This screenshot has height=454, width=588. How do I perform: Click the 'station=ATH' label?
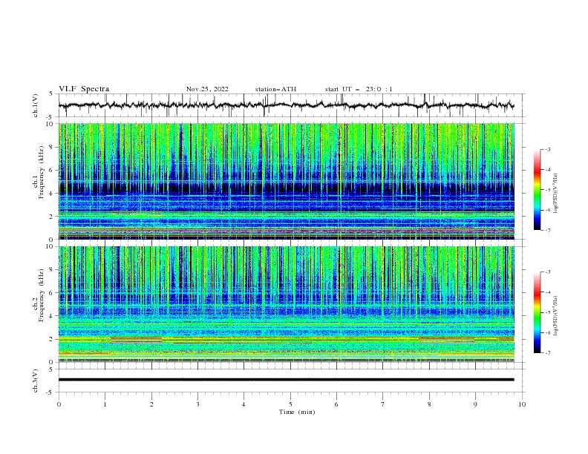pos(275,89)
